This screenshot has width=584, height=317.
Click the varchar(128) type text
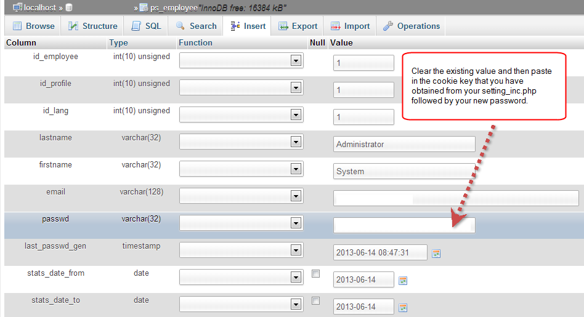(142, 192)
